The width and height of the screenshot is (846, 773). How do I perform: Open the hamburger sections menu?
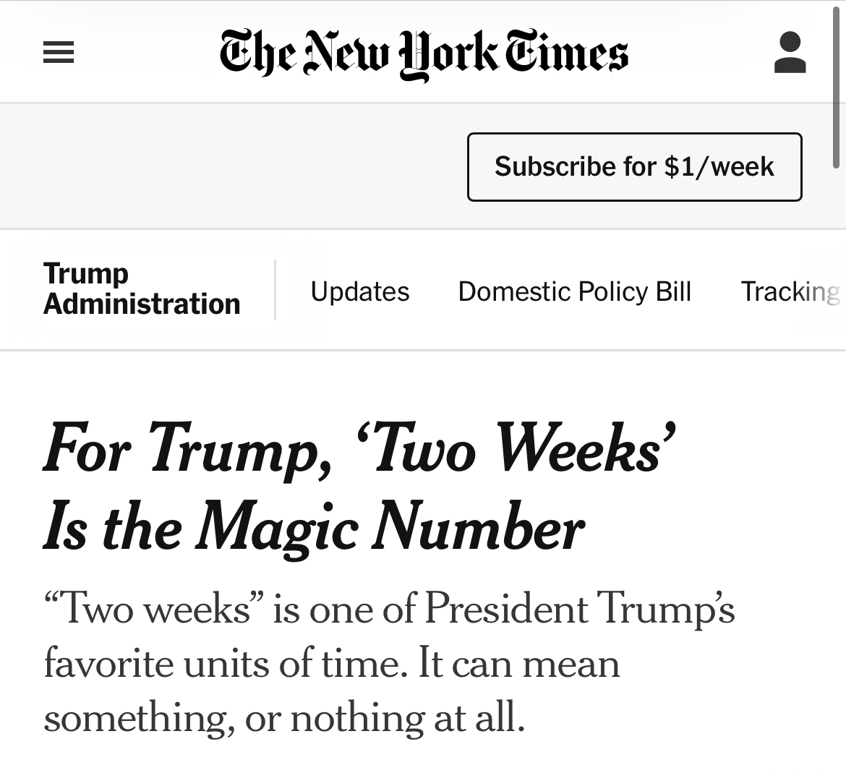[x=59, y=52]
